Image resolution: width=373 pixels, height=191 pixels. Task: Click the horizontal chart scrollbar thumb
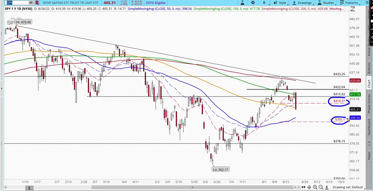pyautogui.click(x=193, y=187)
